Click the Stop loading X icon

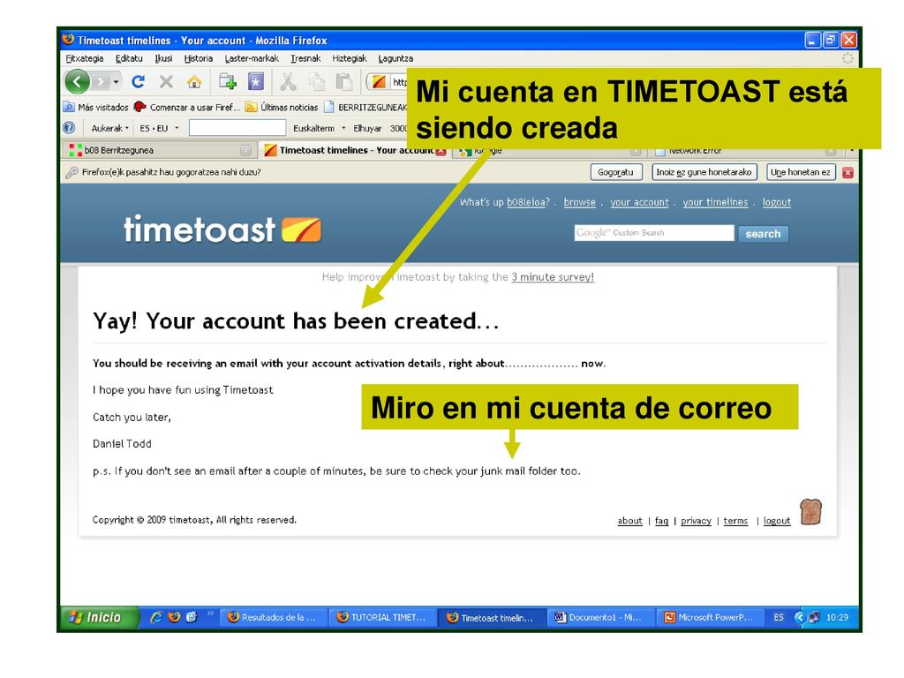click(166, 82)
